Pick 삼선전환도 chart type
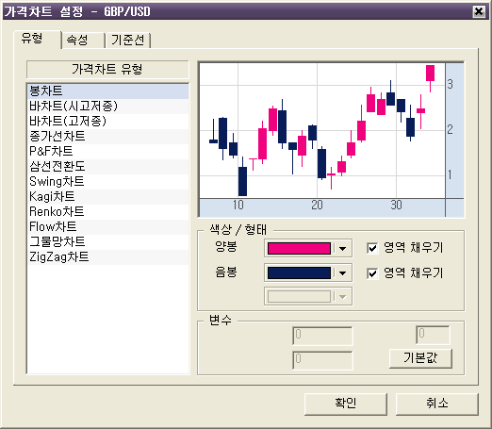The height and width of the screenshot is (429, 492). (108, 167)
